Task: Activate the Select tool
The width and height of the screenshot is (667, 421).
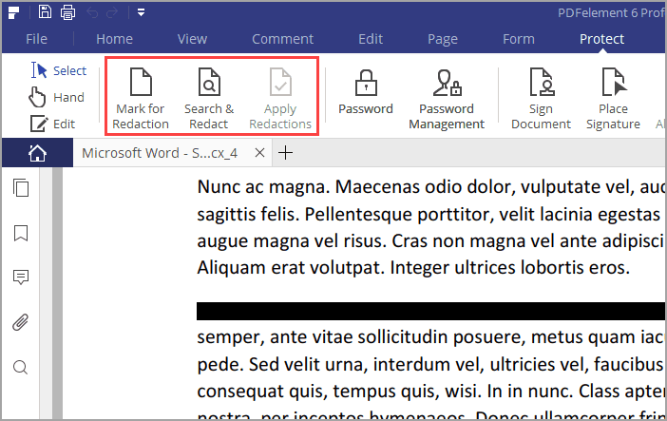Action: click(59, 70)
